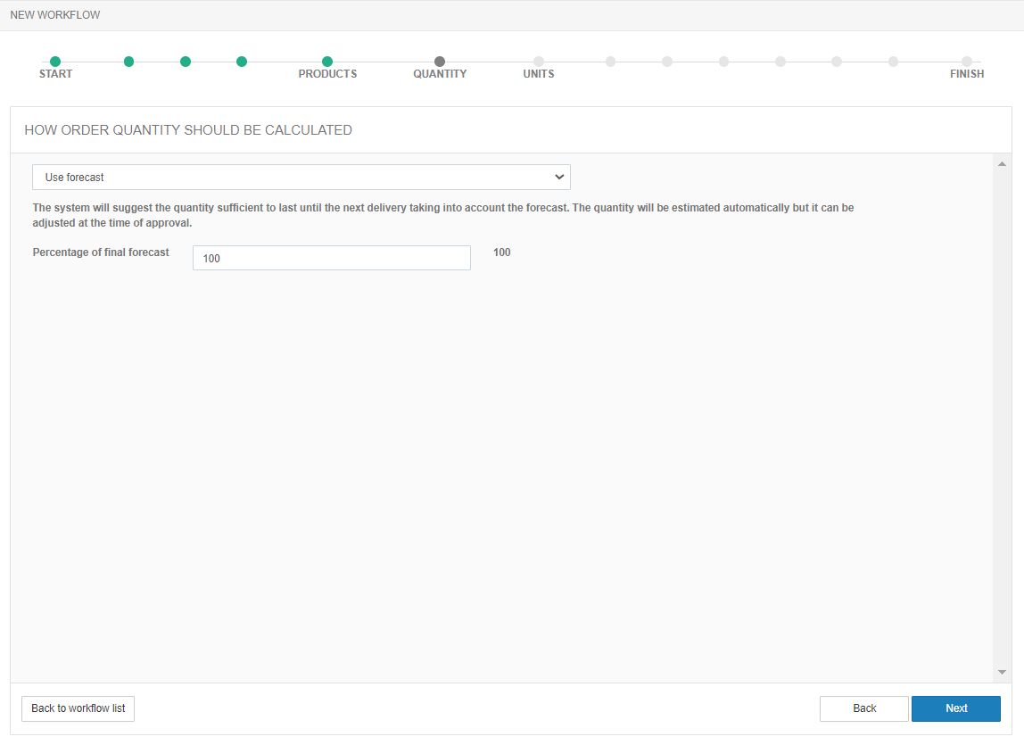Click the step dot immediately before FINISH
1024x745 pixels.
tap(893, 62)
